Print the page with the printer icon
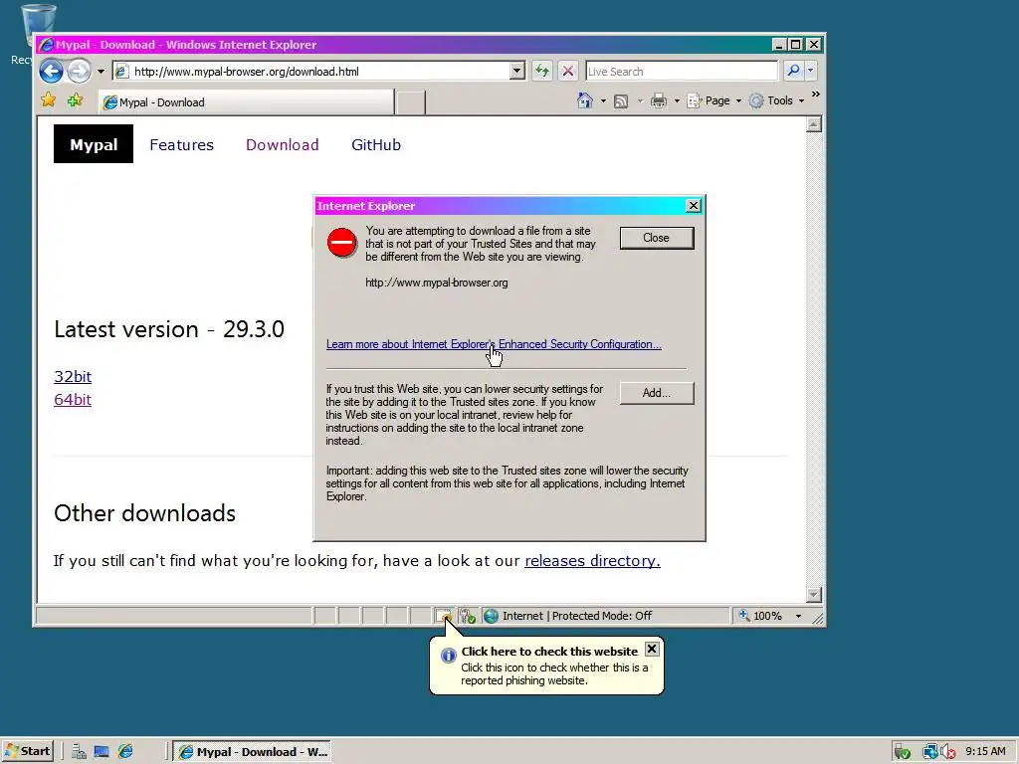 click(x=659, y=100)
